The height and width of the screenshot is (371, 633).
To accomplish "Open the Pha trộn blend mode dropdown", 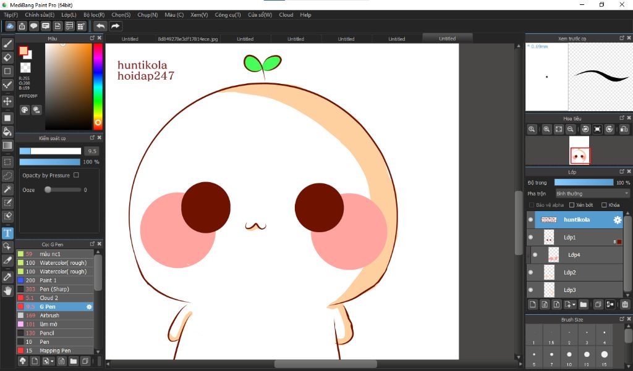I will point(592,194).
